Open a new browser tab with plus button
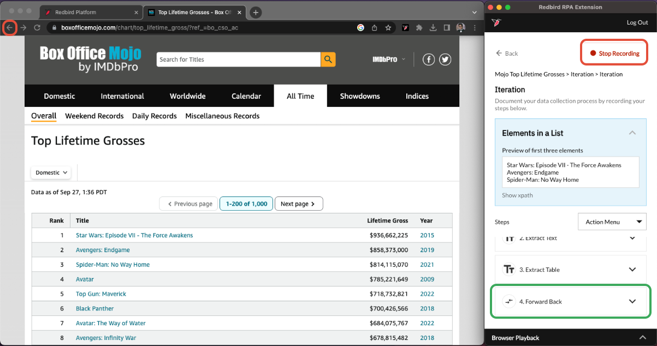The height and width of the screenshot is (346, 657). click(256, 12)
